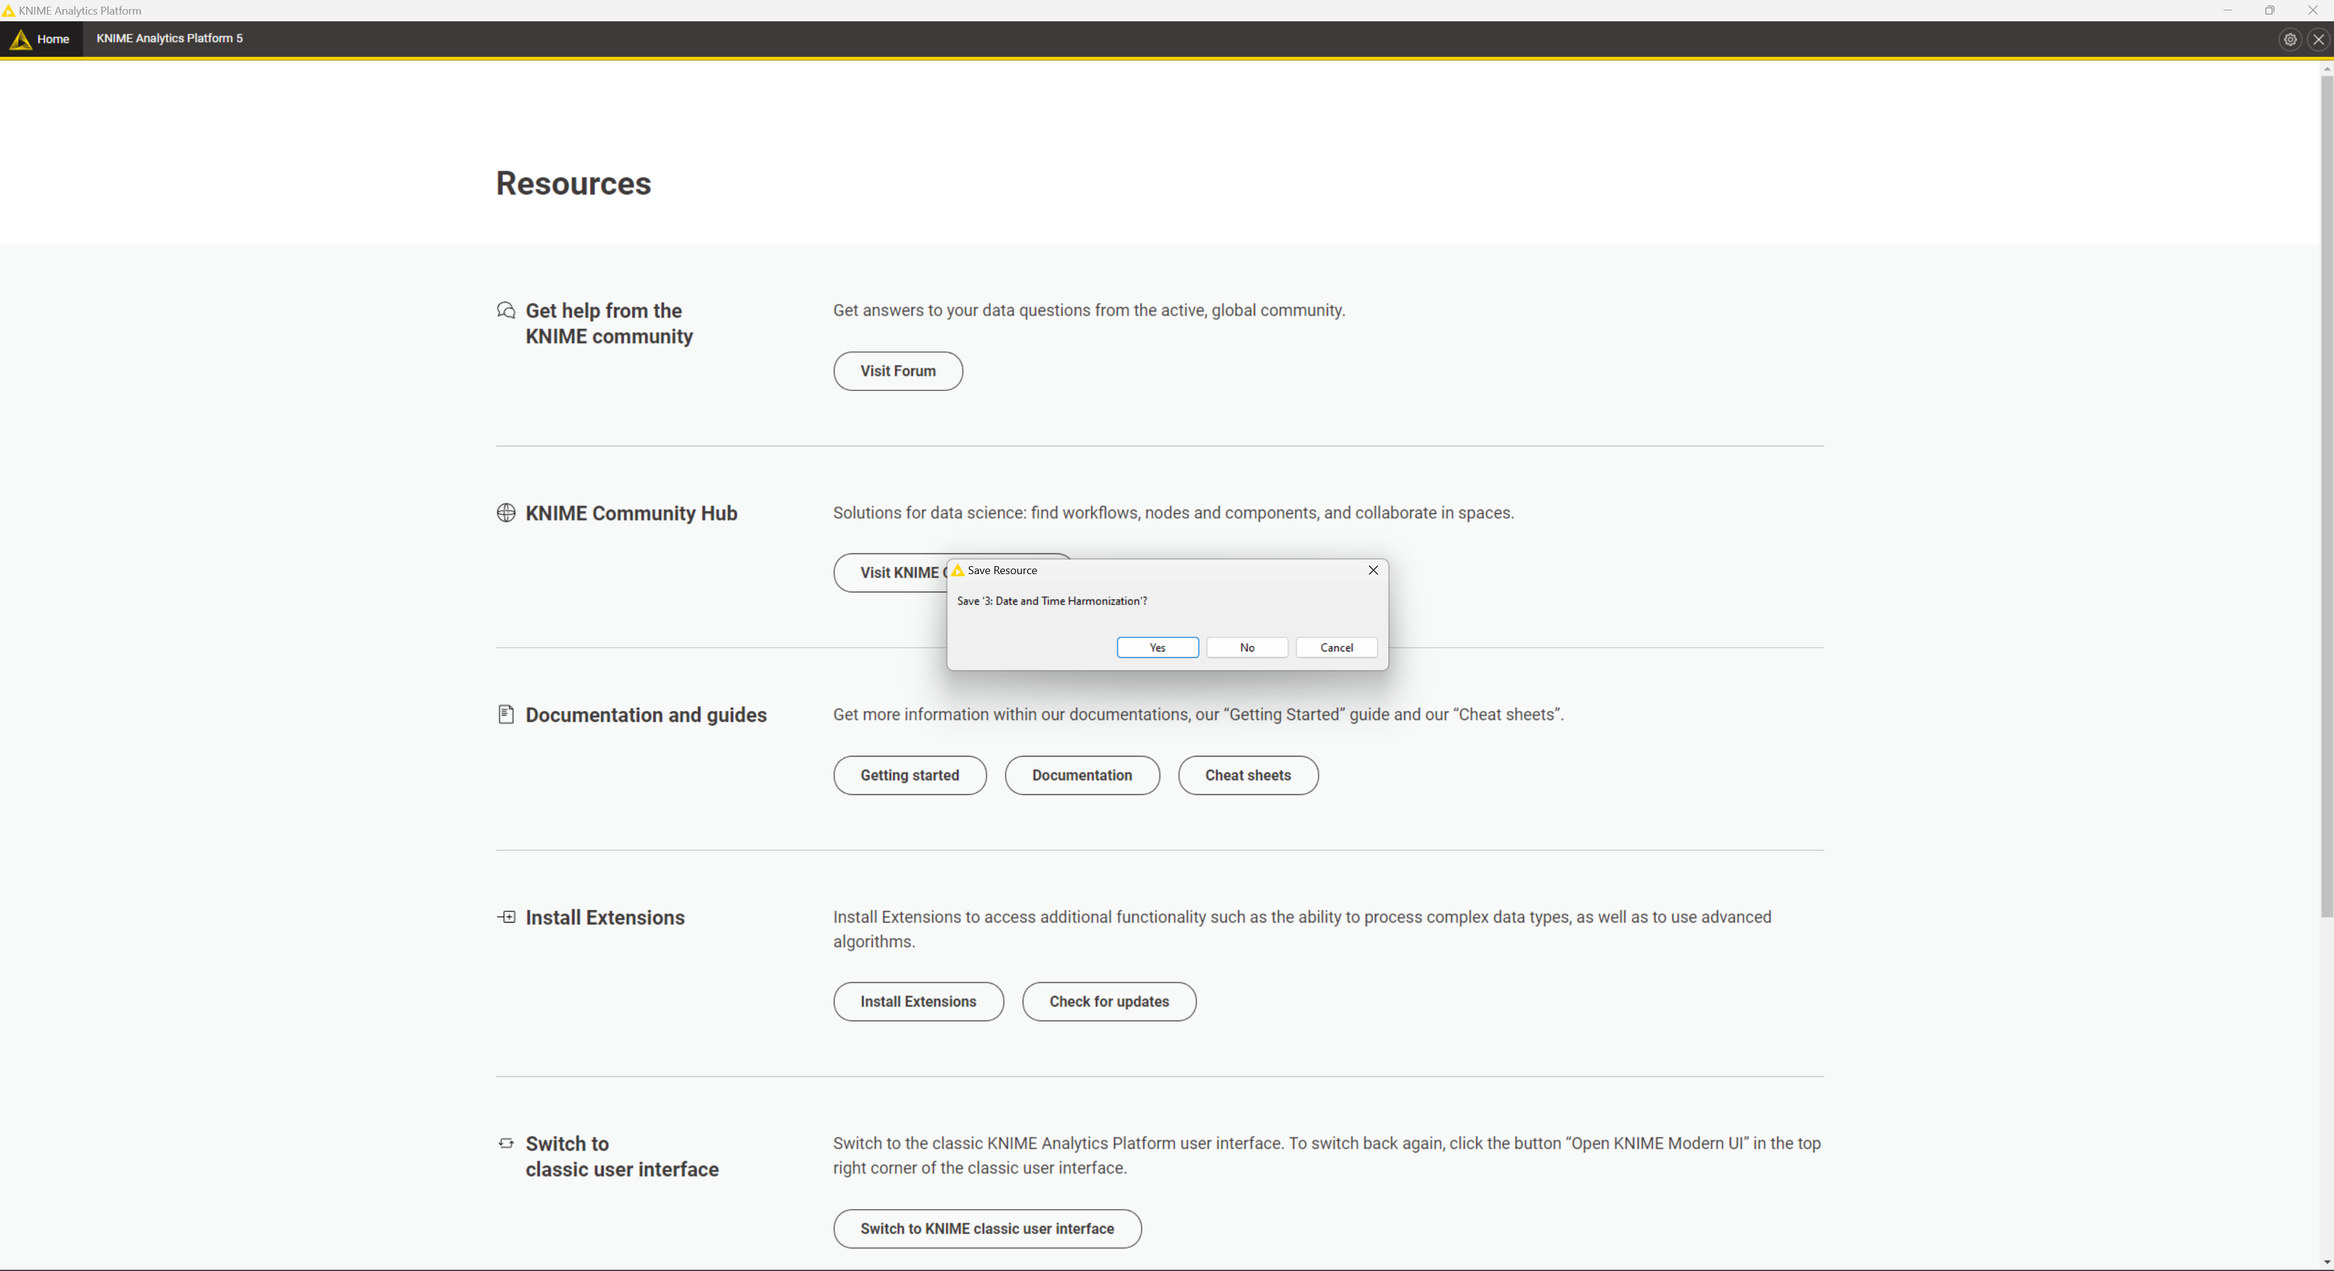Open the Cheat sheets button

point(1248,775)
